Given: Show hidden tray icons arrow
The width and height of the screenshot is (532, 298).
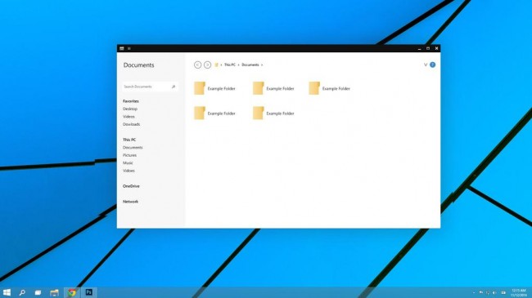Looking at the screenshot, I should pyautogui.click(x=474, y=292).
